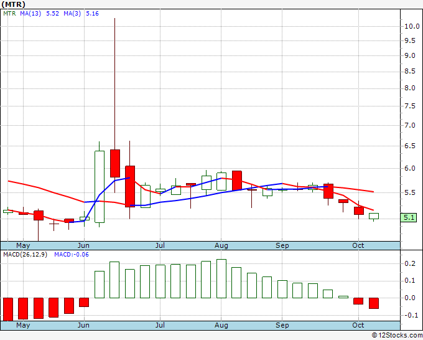
Task: Click the red candle at early August
Action: pyautogui.click(x=237, y=181)
